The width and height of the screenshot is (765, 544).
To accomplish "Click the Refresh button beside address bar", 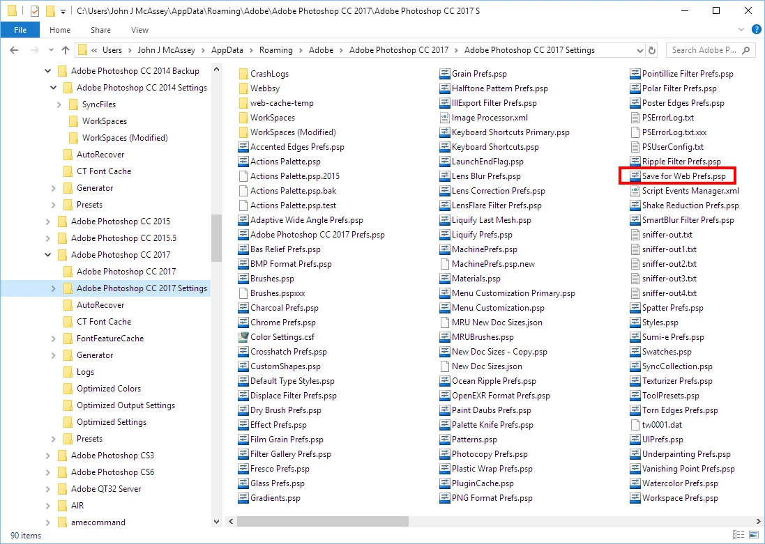I will (x=652, y=50).
